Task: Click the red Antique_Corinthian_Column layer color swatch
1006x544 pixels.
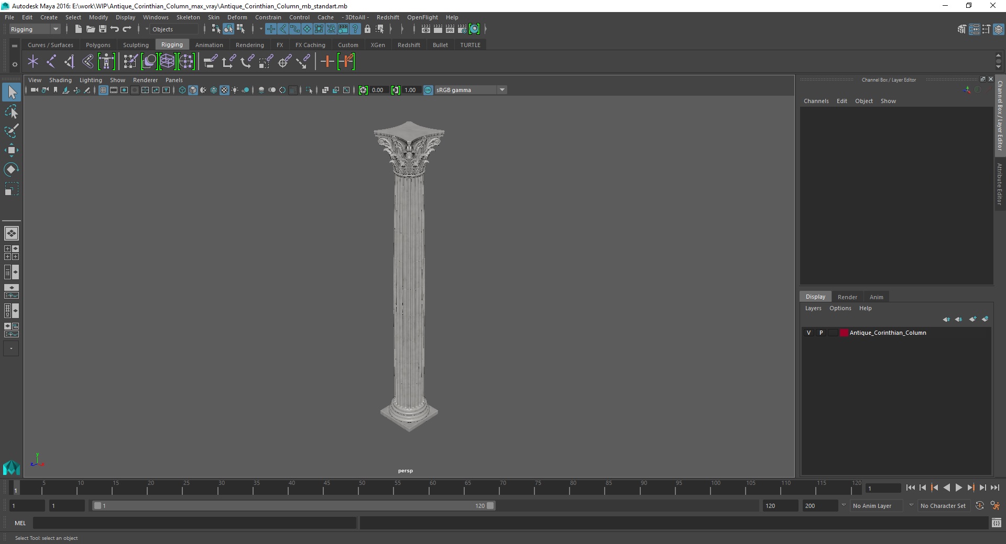Action: [844, 333]
